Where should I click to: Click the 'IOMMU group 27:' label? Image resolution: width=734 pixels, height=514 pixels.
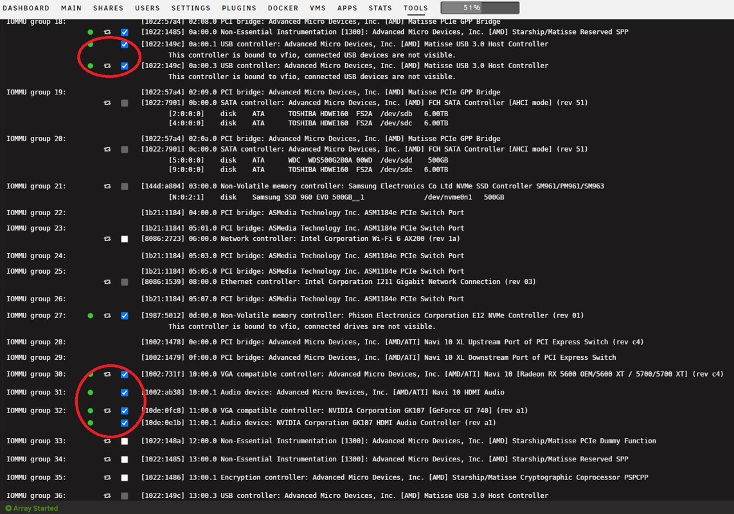point(36,316)
